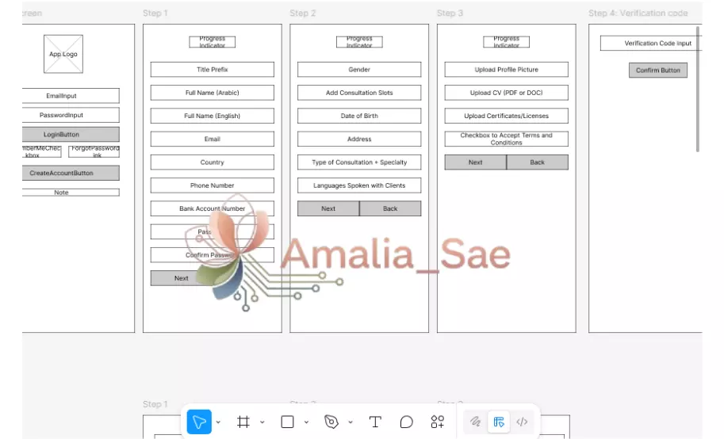The height and width of the screenshot is (439, 724).
Task: Click the LoginButton element
Action: 71,135
